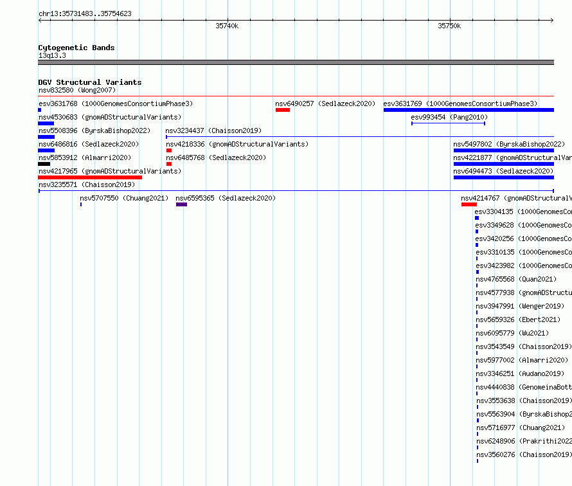The width and height of the screenshot is (572, 486).
Task: Select nsv5977002 (Almarri2020) label
Action: point(522,360)
